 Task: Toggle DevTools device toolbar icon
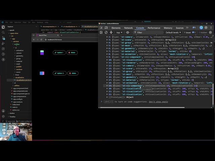pos(106,28)
